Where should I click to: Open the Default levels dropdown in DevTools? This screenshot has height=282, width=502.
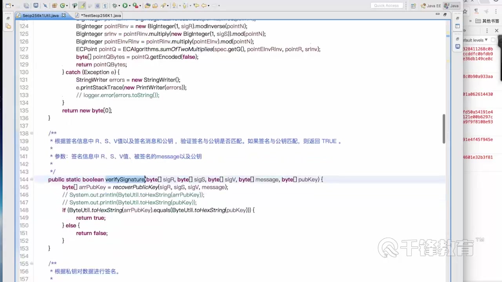[475, 40]
